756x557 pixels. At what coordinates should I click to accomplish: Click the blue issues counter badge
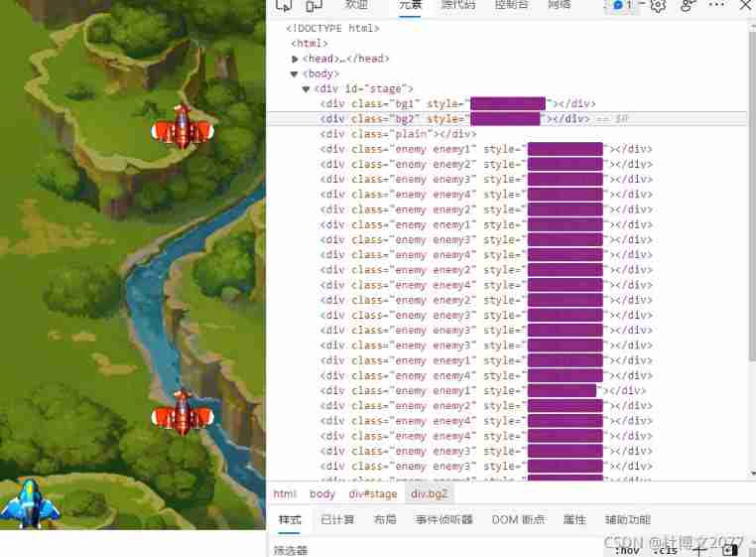623,5
